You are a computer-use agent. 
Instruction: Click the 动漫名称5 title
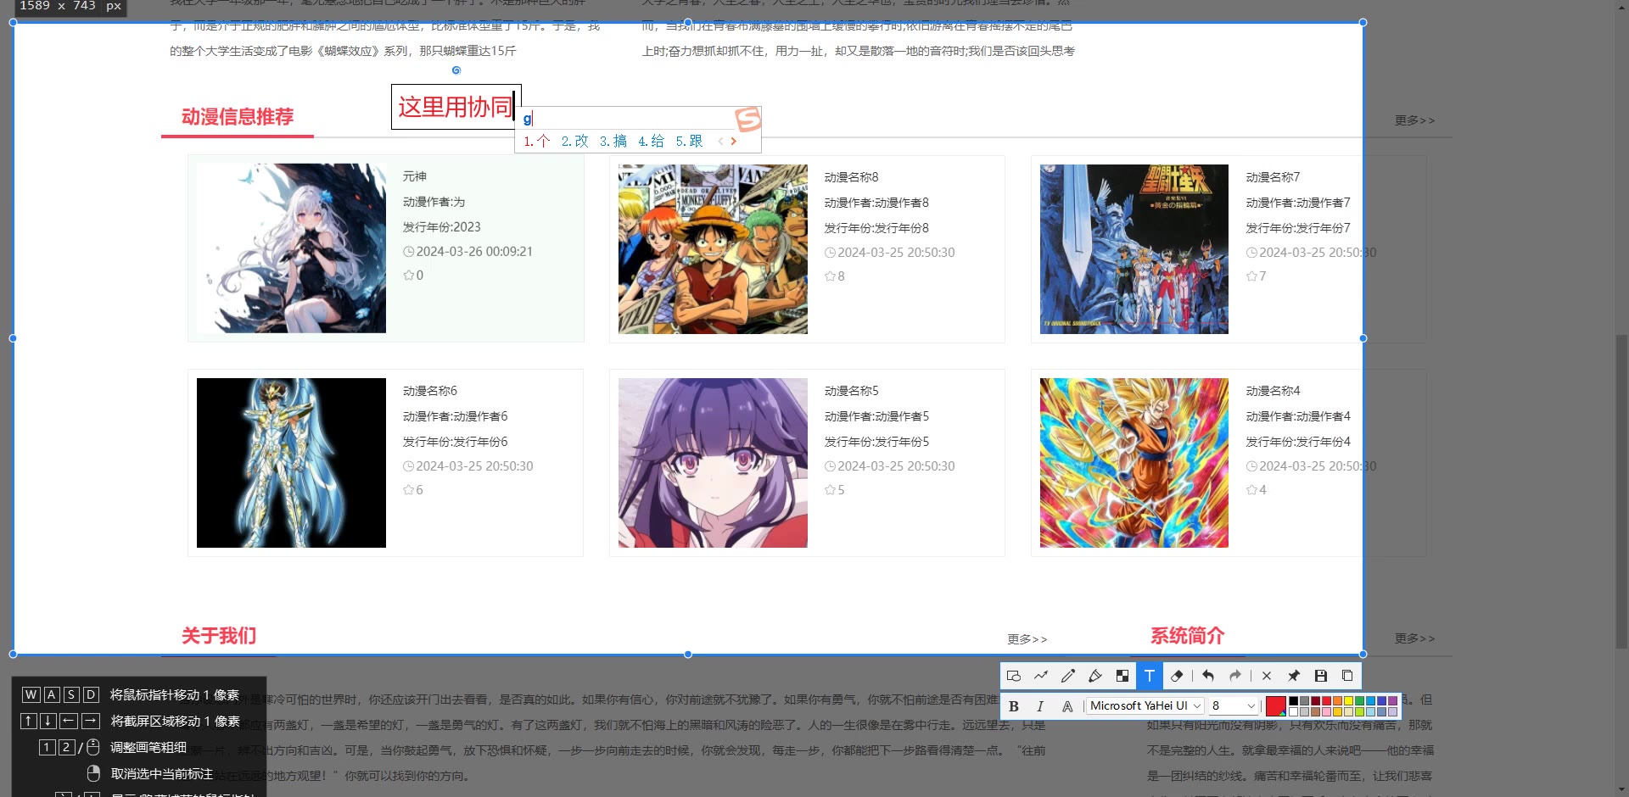pos(851,391)
